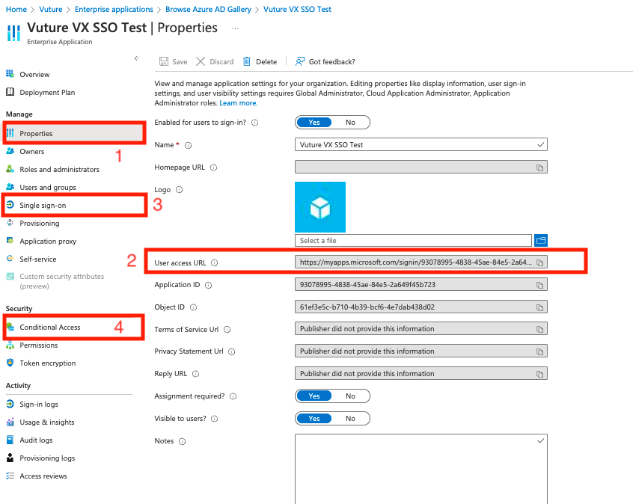Screen dimensions: 633x504
Task: Copy the Terms of Service Url value
Action: click(539, 329)
